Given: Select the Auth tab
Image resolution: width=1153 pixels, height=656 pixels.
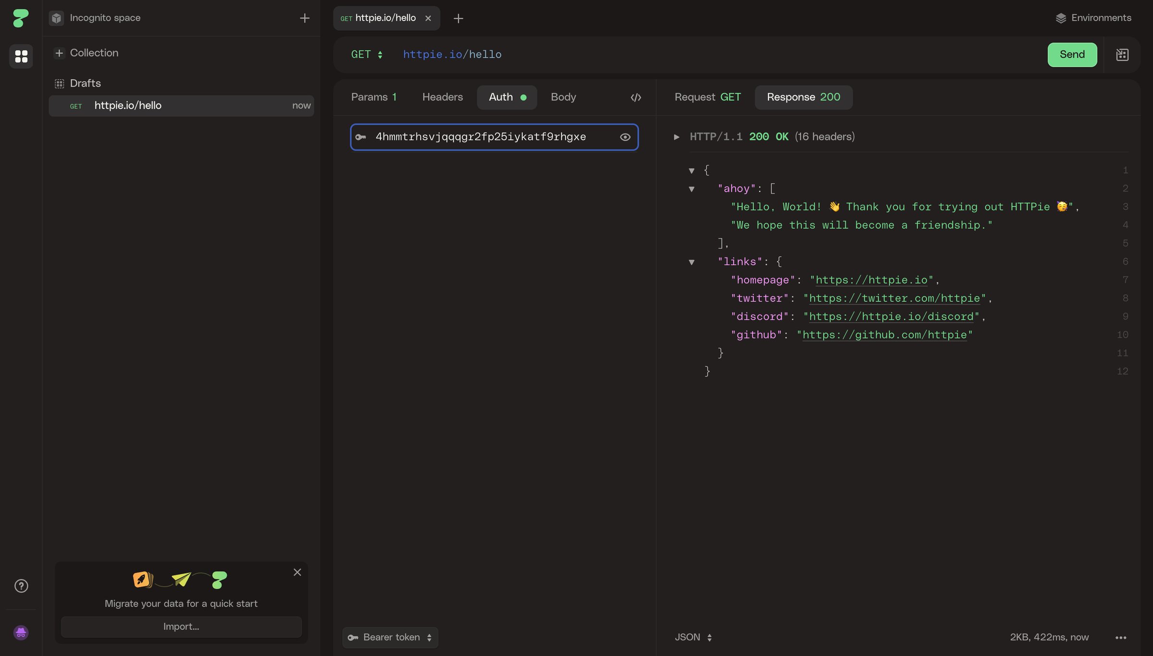Looking at the screenshot, I should (507, 97).
